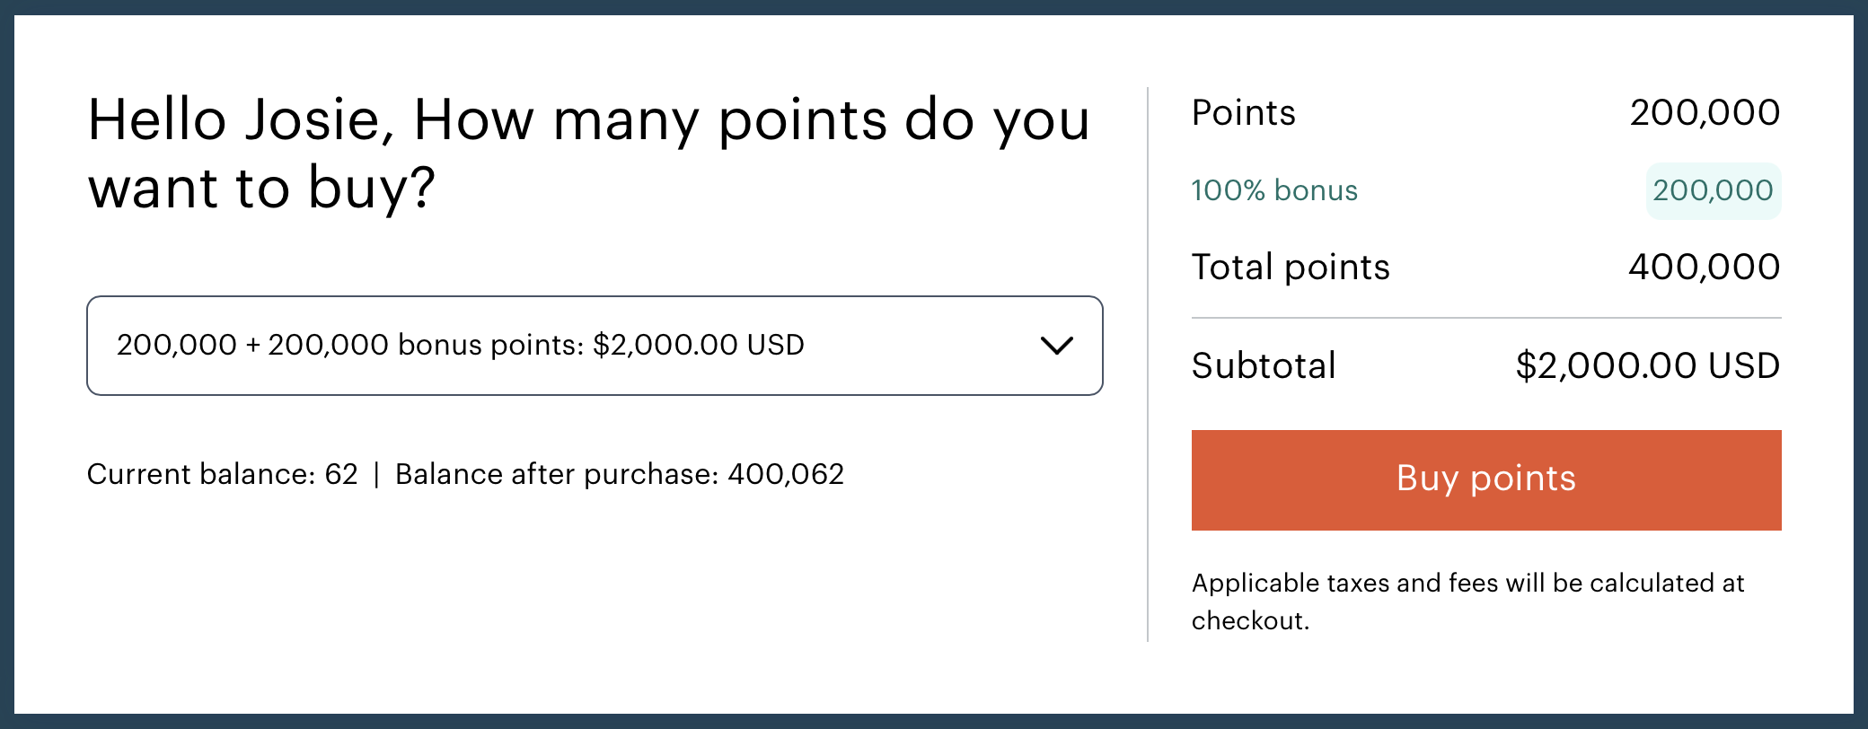
Task: Click the Buy points button
Action: [1485, 479]
